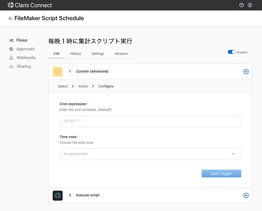Viewport: 262px width, 211px height.
Task: Expand Time zone list with chevron arrow
Action: point(234,154)
